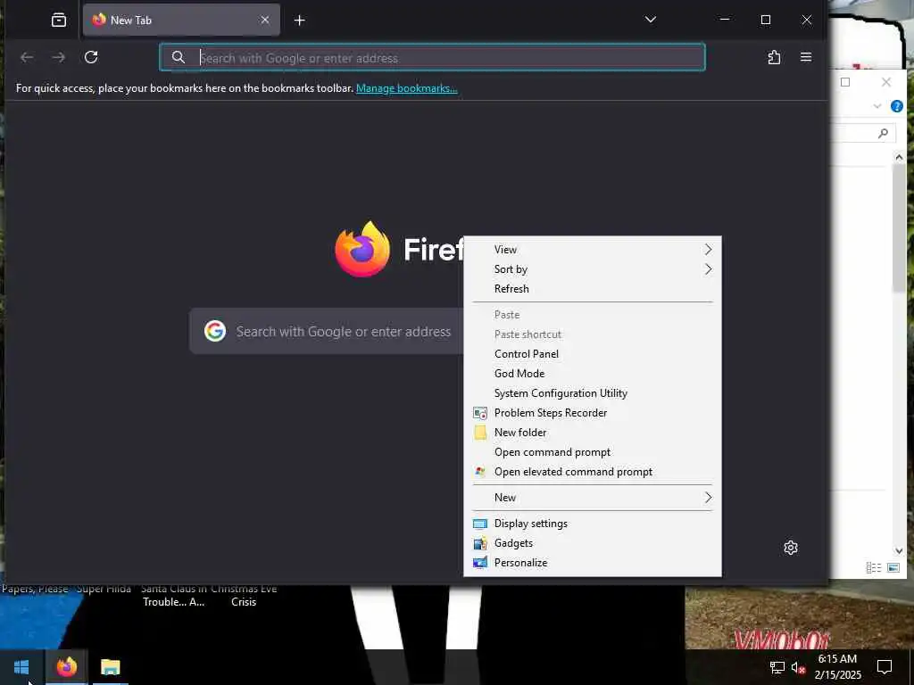Open the Christmas Eve Crisis desktop shortcut
Image resolution: width=914 pixels, height=685 pixels.
point(244,595)
